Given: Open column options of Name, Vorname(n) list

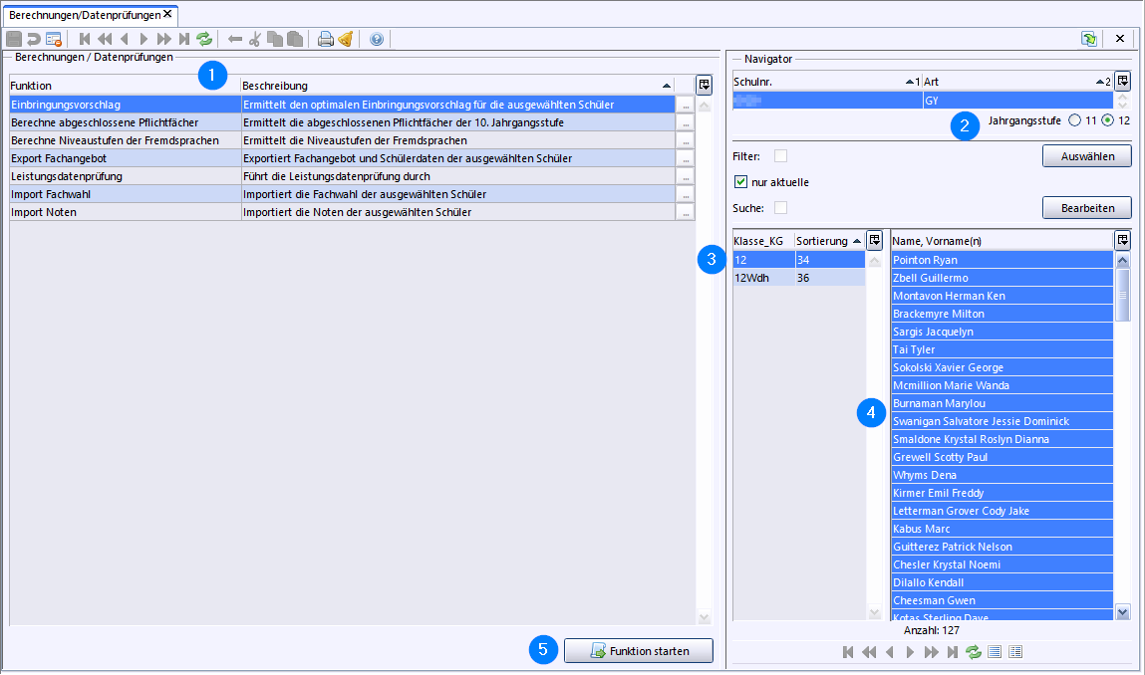Looking at the screenshot, I should click(1122, 240).
